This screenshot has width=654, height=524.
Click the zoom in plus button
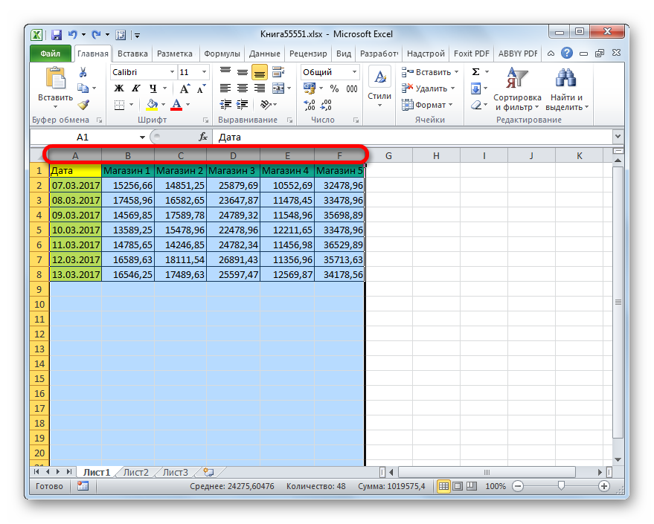click(604, 486)
